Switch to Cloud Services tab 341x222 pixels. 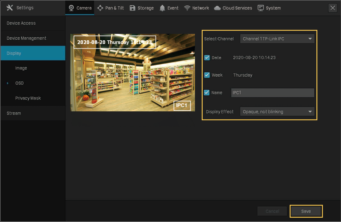pyautogui.click(x=233, y=8)
